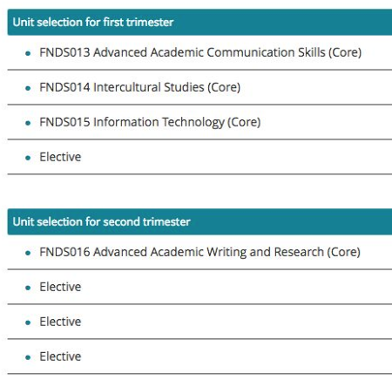
Task: Click the 'Unit selection for first trimester' header
Action: pyautogui.click(x=199, y=22)
